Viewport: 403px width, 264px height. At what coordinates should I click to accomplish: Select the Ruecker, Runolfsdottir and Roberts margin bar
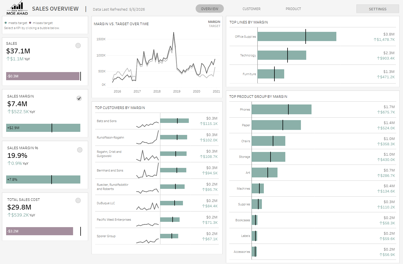coord(172,187)
